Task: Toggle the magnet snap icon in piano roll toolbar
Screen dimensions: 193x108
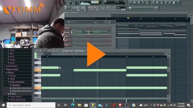Action: point(40,51)
